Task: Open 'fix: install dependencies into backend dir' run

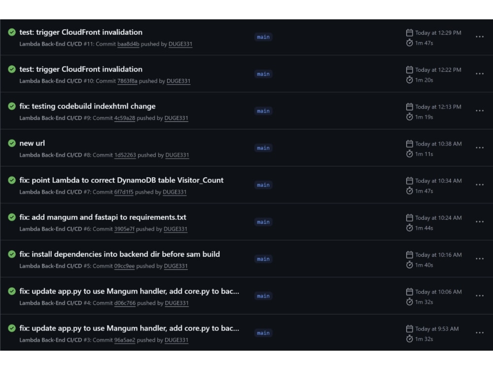Action: pyautogui.click(x=119, y=254)
